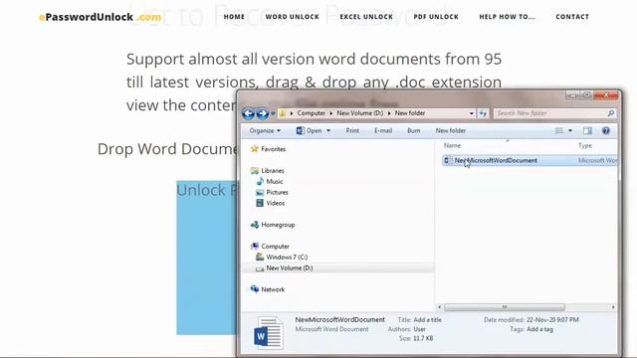The image size is (637, 358).
Task: Select New Volume (D:) in address breadcrumb
Action: (x=360, y=113)
